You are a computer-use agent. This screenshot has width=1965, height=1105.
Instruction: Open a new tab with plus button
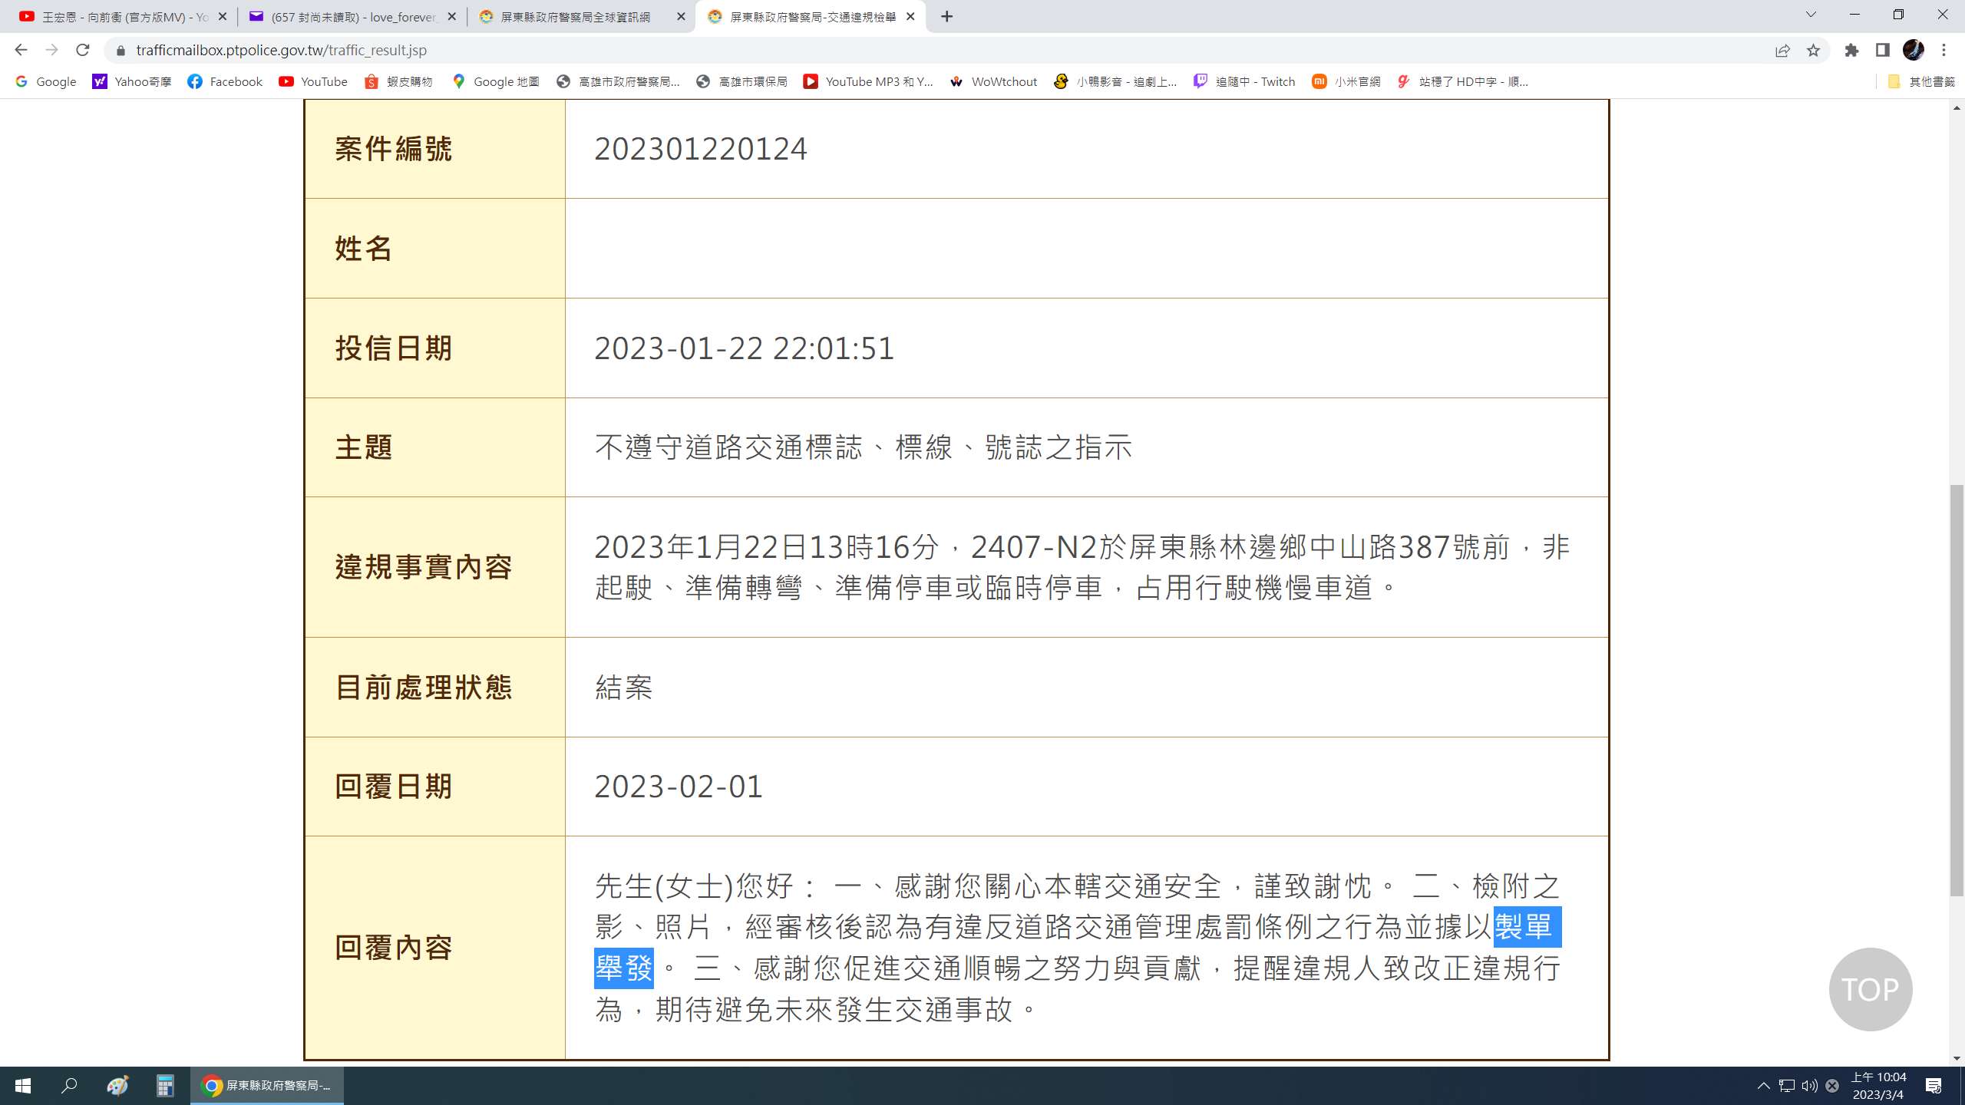point(947,16)
